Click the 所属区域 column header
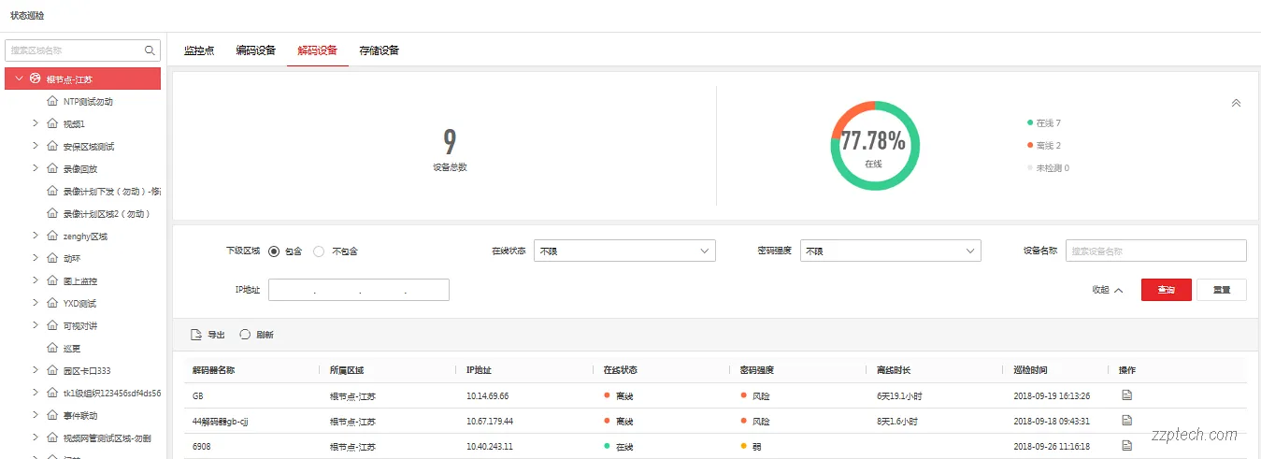This screenshot has height=459, width=1261. tap(347, 370)
